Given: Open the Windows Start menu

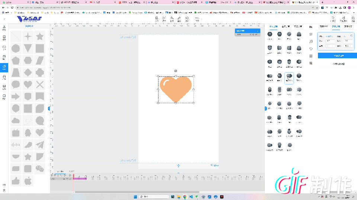Looking at the screenshot, I should [x=135, y=197].
